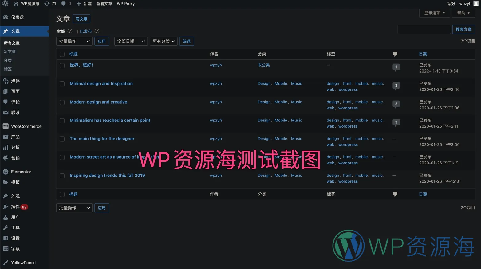The width and height of the screenshot is (481, 269).
Task: Open 查看文章 in the admin bar
Action: coord(104,4)
